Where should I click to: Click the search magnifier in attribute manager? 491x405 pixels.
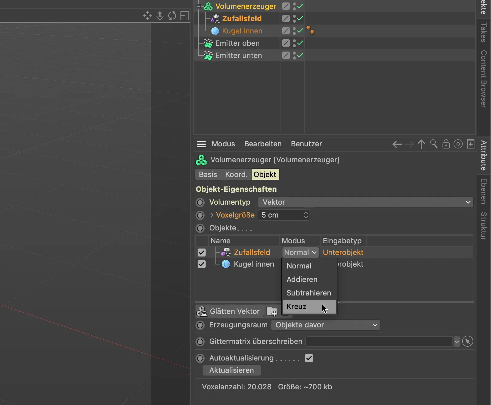434,144
